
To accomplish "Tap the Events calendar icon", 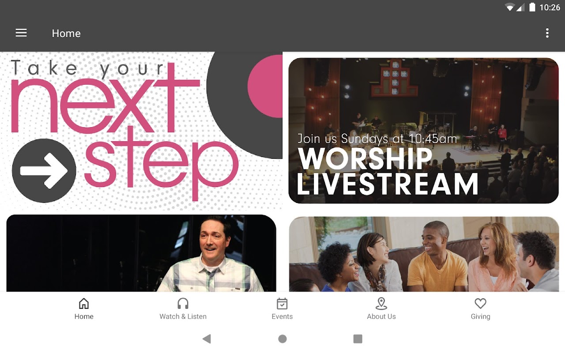I will (282, 304).
